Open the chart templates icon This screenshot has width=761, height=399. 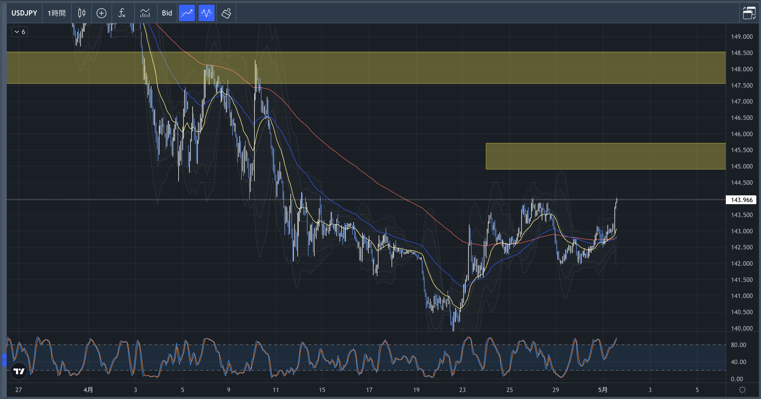tap(145, 13)
